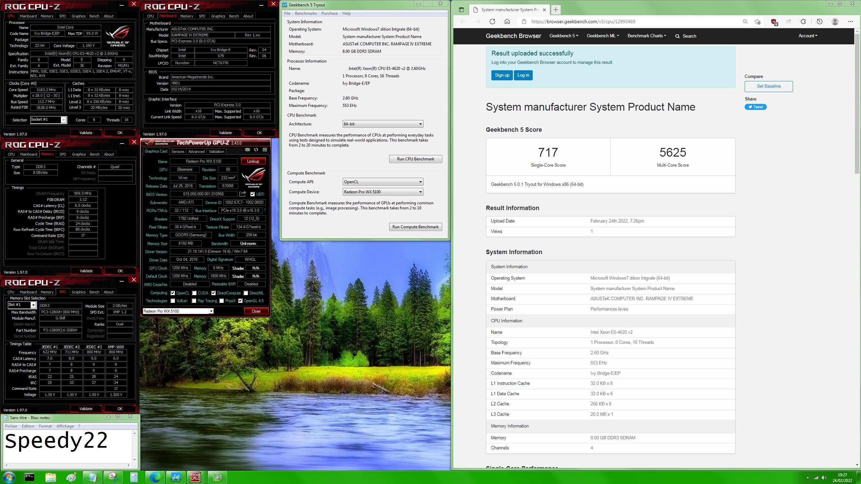
Task: Click the browser page vertical scrollbar
Action: coord(857,103)
